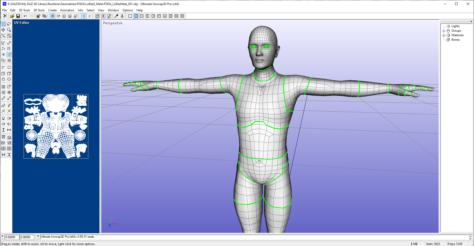Create a cylinder primitive
474x246 pixels.
click(3, 79)
